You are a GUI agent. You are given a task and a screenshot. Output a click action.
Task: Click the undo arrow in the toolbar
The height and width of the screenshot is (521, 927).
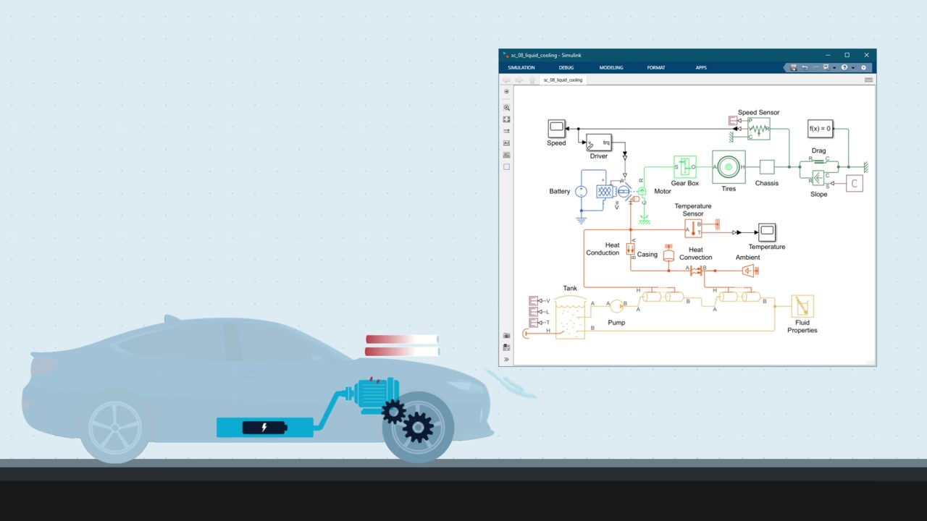click(805, 68)
